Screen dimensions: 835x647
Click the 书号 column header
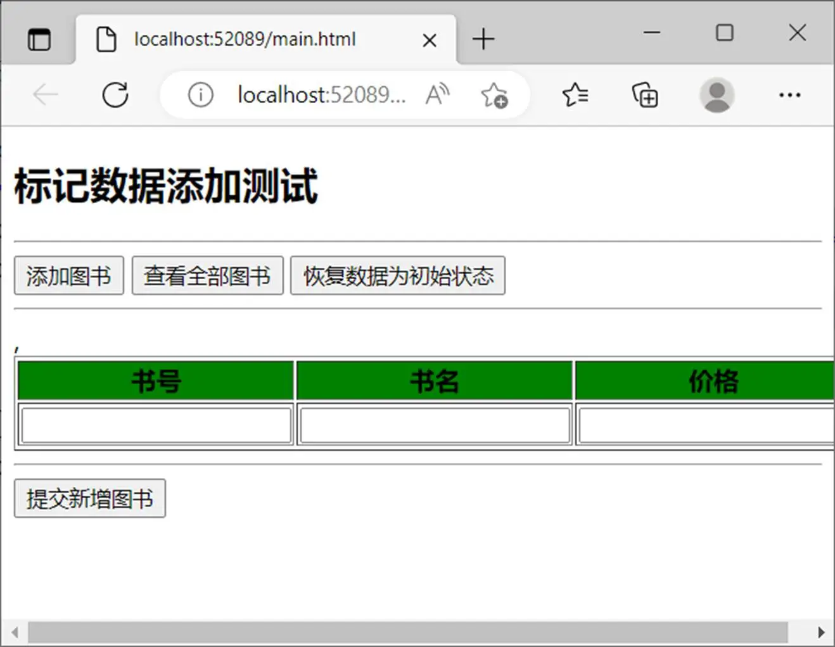156,380
